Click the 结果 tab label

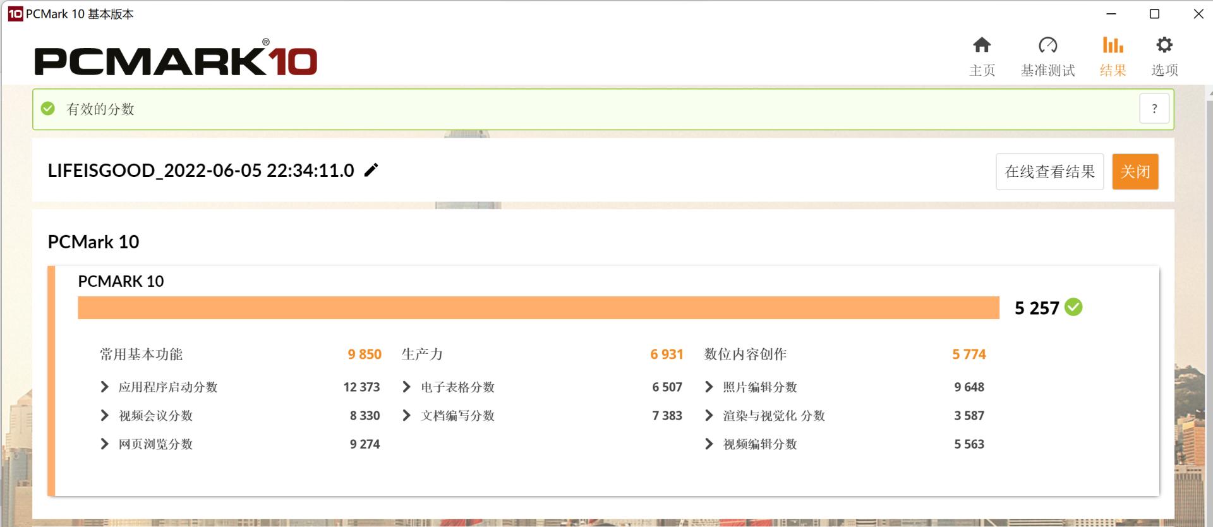[1113, 70]
